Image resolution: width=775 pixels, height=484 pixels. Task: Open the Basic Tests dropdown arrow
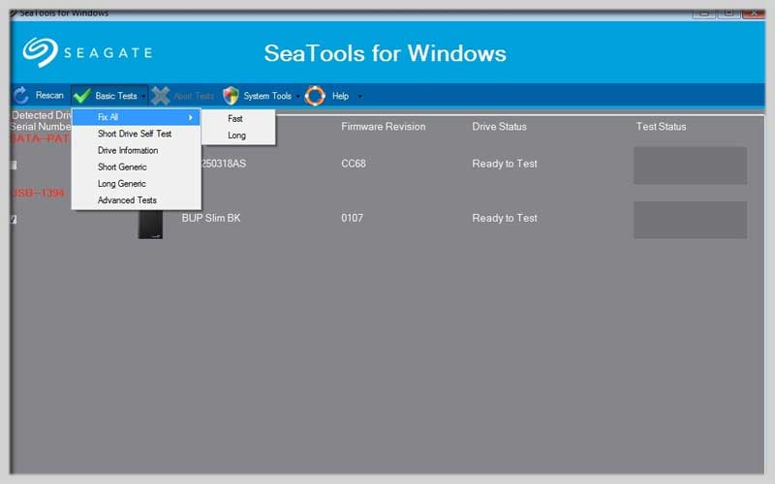click(143, 96)
